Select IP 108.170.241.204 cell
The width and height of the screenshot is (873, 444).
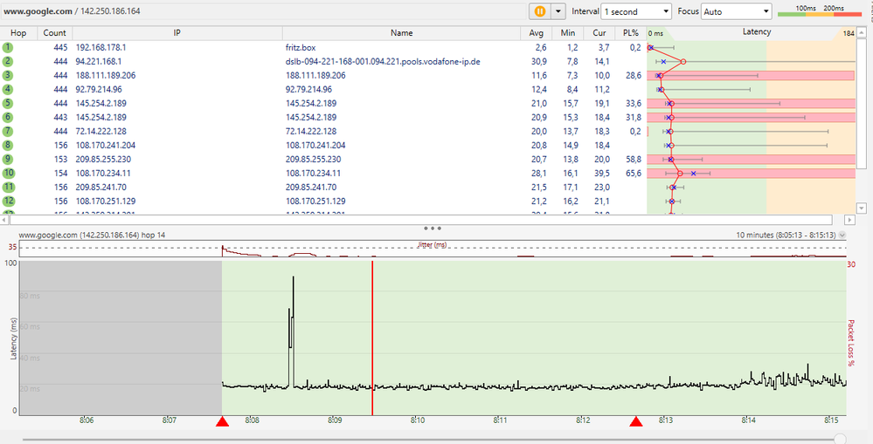(106, 145)
